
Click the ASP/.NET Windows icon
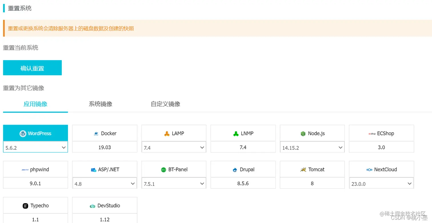click(x=93, y=170)
